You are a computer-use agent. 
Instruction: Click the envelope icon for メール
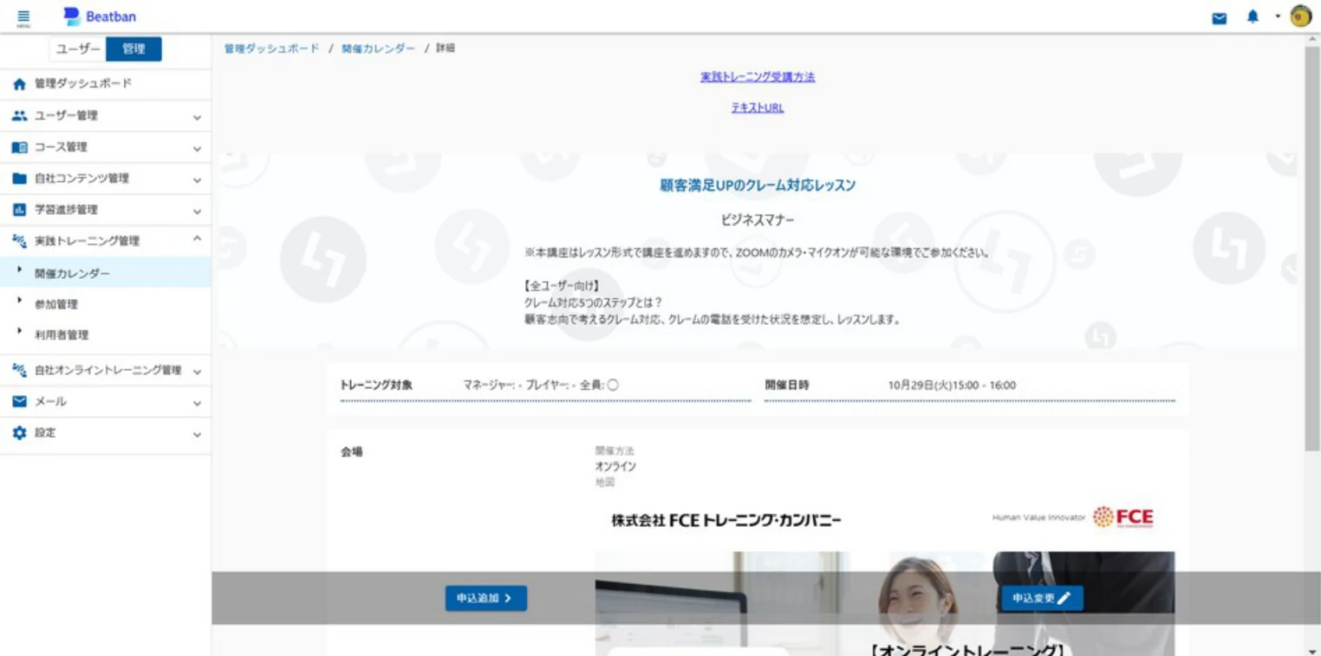pos(20,401)
